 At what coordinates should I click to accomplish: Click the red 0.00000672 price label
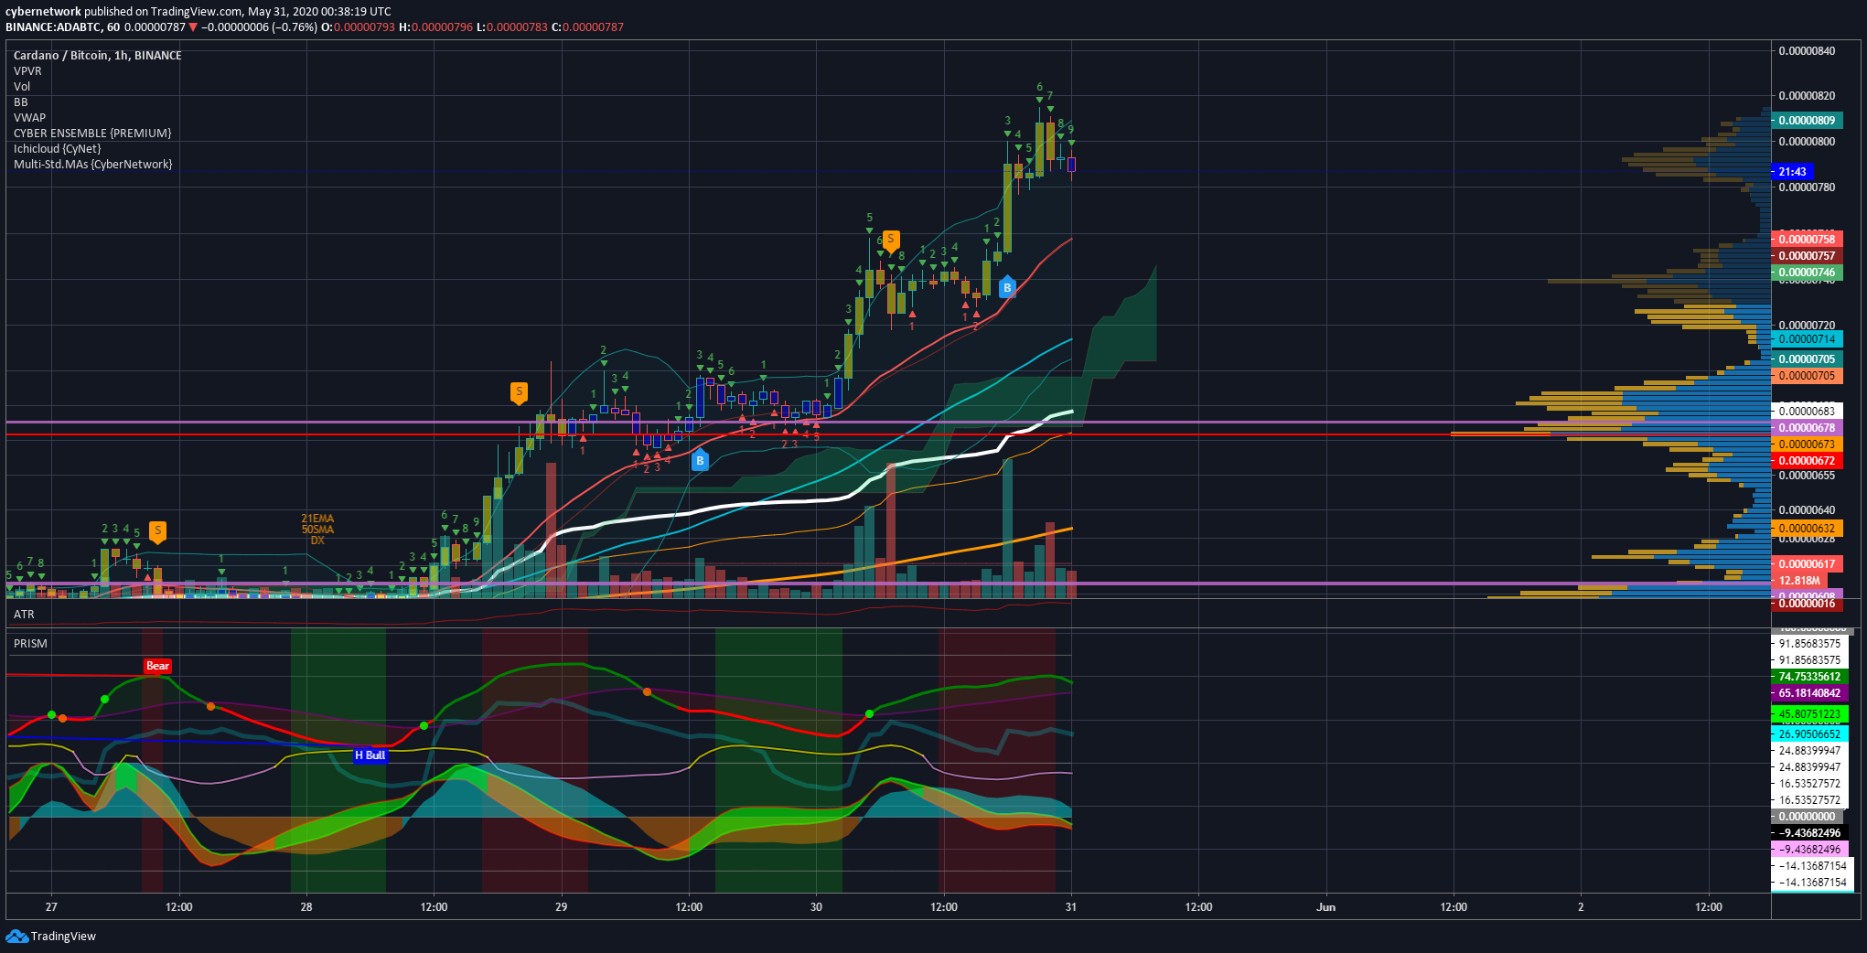(x=1807, y=460)
